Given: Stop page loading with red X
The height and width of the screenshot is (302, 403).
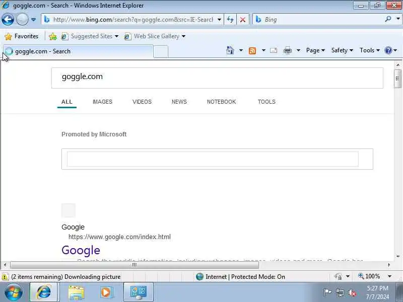Looking at the screenshot, I should pyautogui.click(x=243, y=20).
